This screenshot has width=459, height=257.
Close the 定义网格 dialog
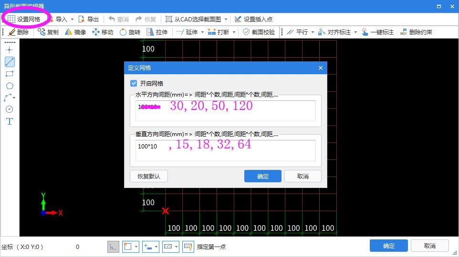click(x=321, y=68)
